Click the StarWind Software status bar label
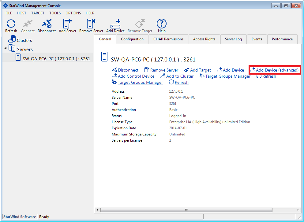 20,217
